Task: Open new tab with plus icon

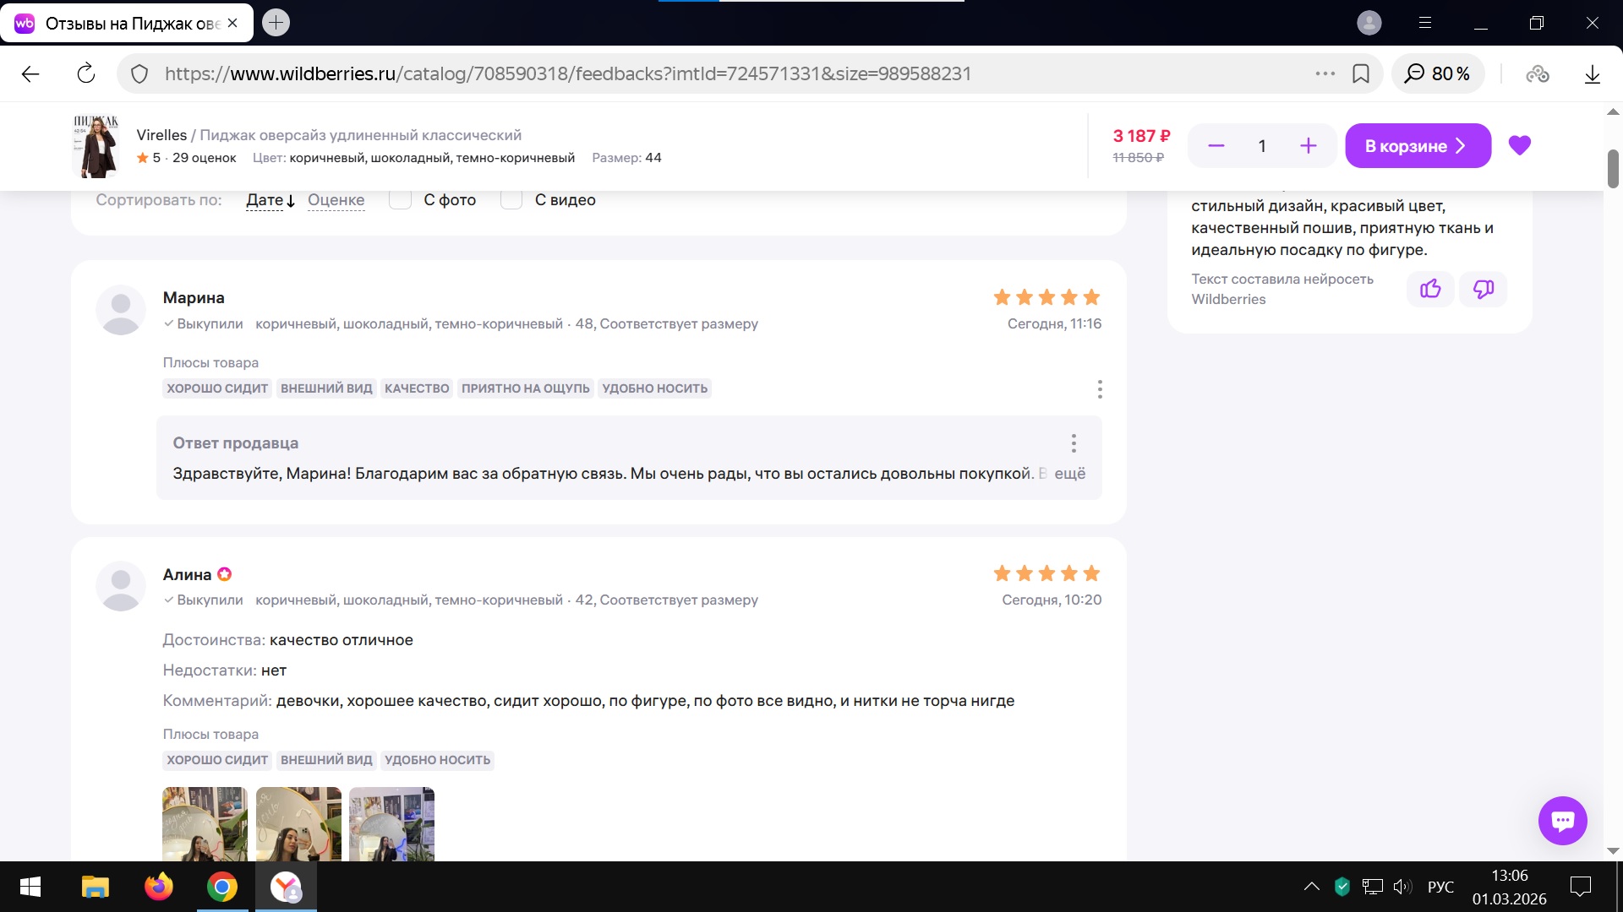Action: click(x=276, y=23)
